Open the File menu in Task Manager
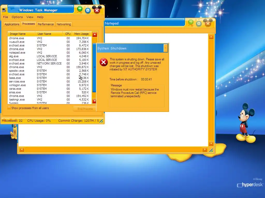Image resolution: width=265 pixels, height=198 pixels. point(5,17)
